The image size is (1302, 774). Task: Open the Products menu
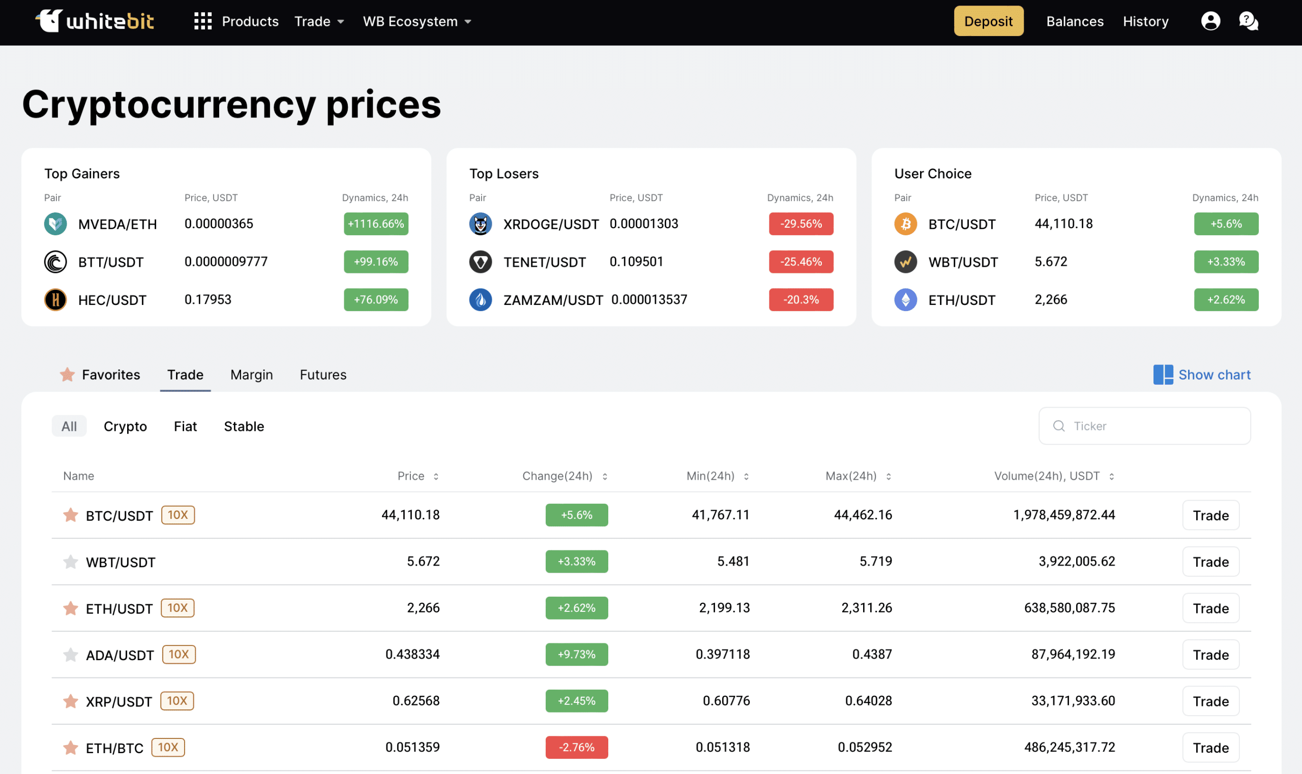point(250,21)
